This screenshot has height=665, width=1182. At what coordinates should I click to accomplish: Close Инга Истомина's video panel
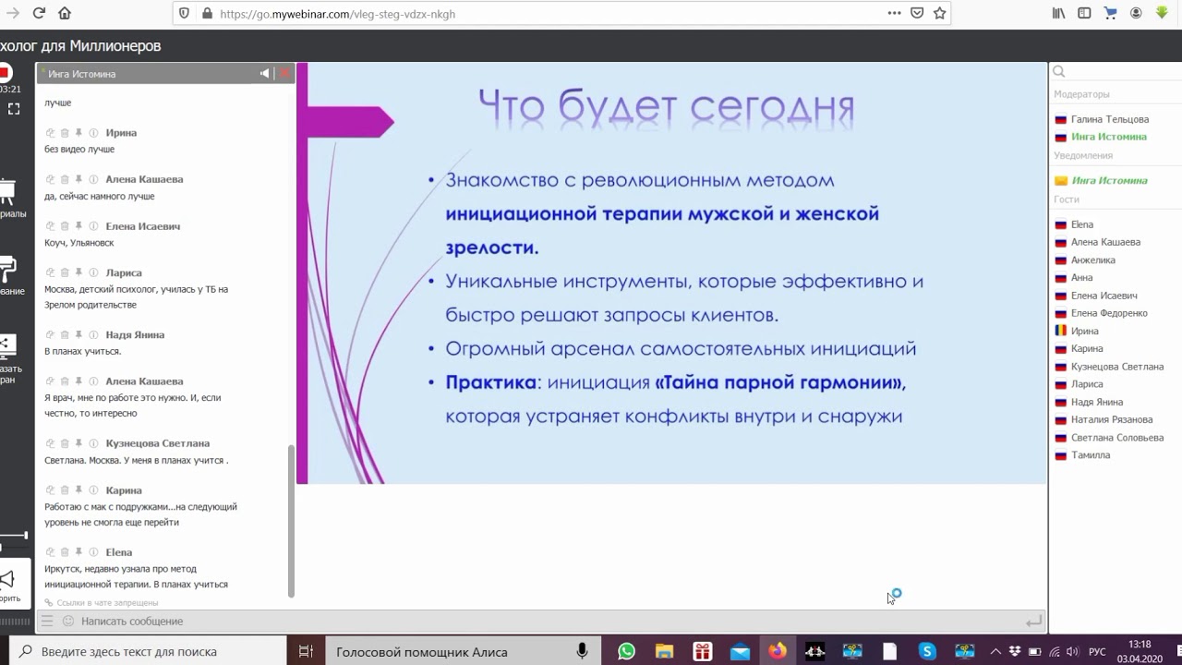[x=284, y=73]
